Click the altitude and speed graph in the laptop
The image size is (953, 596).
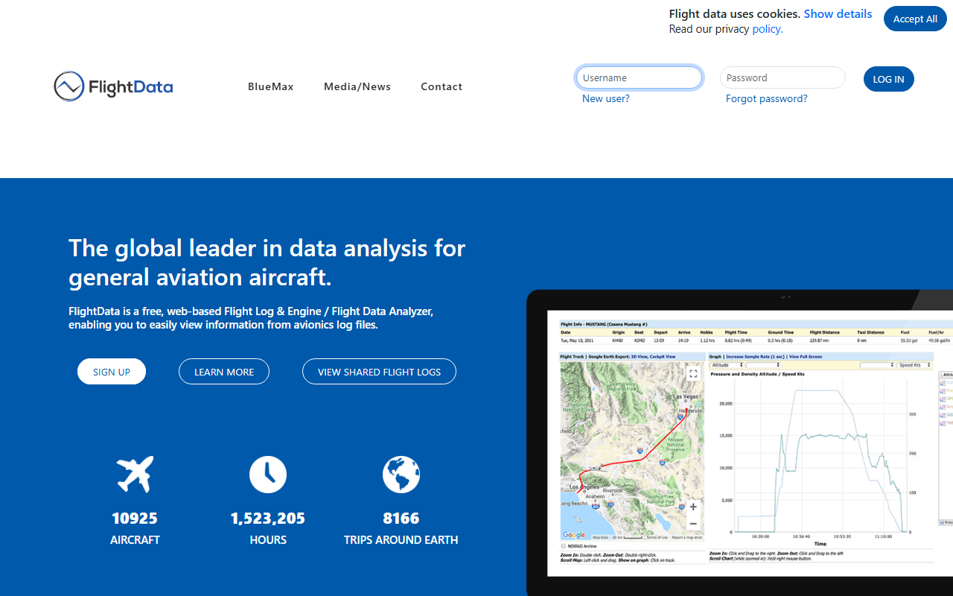pos(820,454)
